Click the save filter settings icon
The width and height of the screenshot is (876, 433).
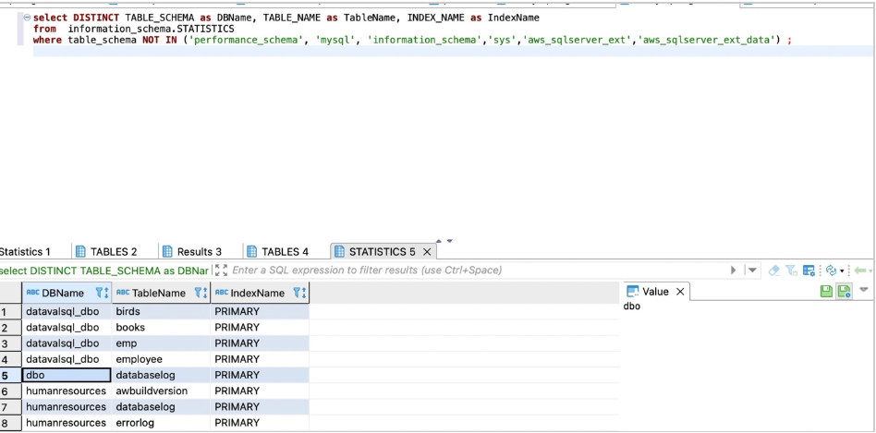pyautogui.click(x=791, y=271)
